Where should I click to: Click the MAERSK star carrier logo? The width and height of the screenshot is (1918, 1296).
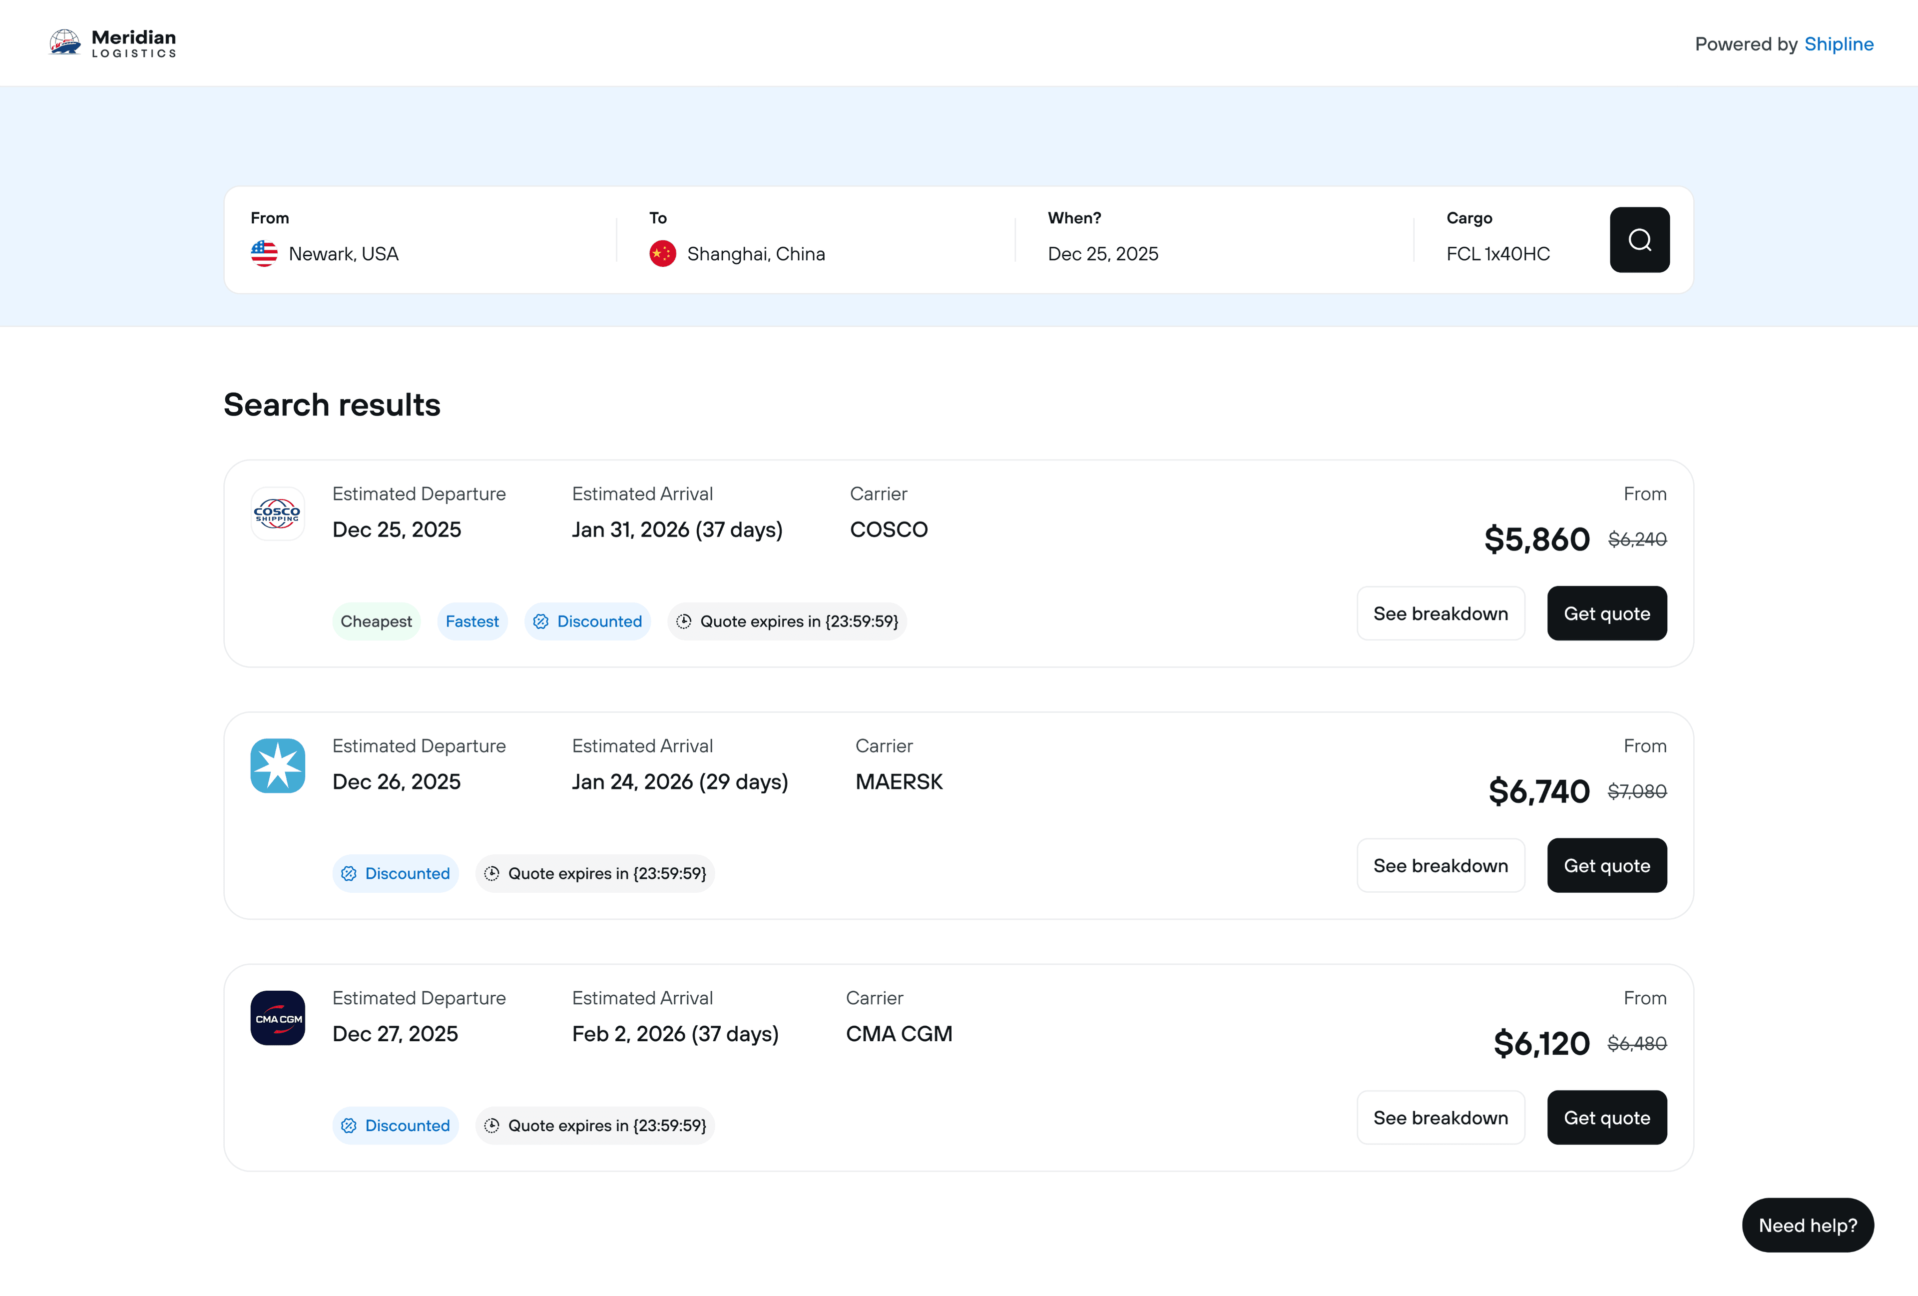pyautogui.click(x=277, y=765)
